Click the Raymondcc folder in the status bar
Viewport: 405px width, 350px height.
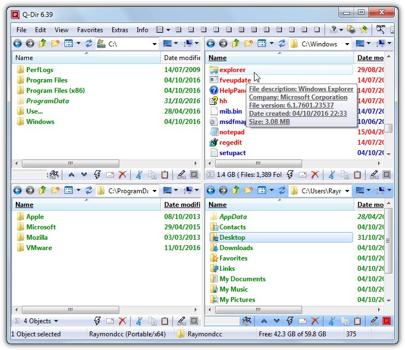(200, 334)
